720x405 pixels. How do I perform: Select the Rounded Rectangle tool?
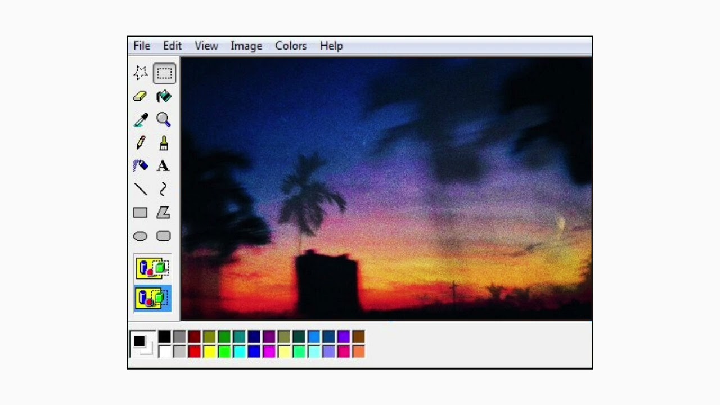(x=164, y=236)
